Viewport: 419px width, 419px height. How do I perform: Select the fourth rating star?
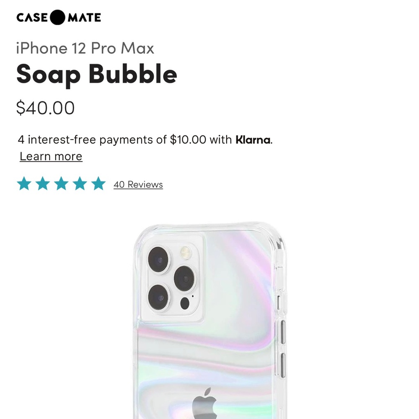[80, 183]
